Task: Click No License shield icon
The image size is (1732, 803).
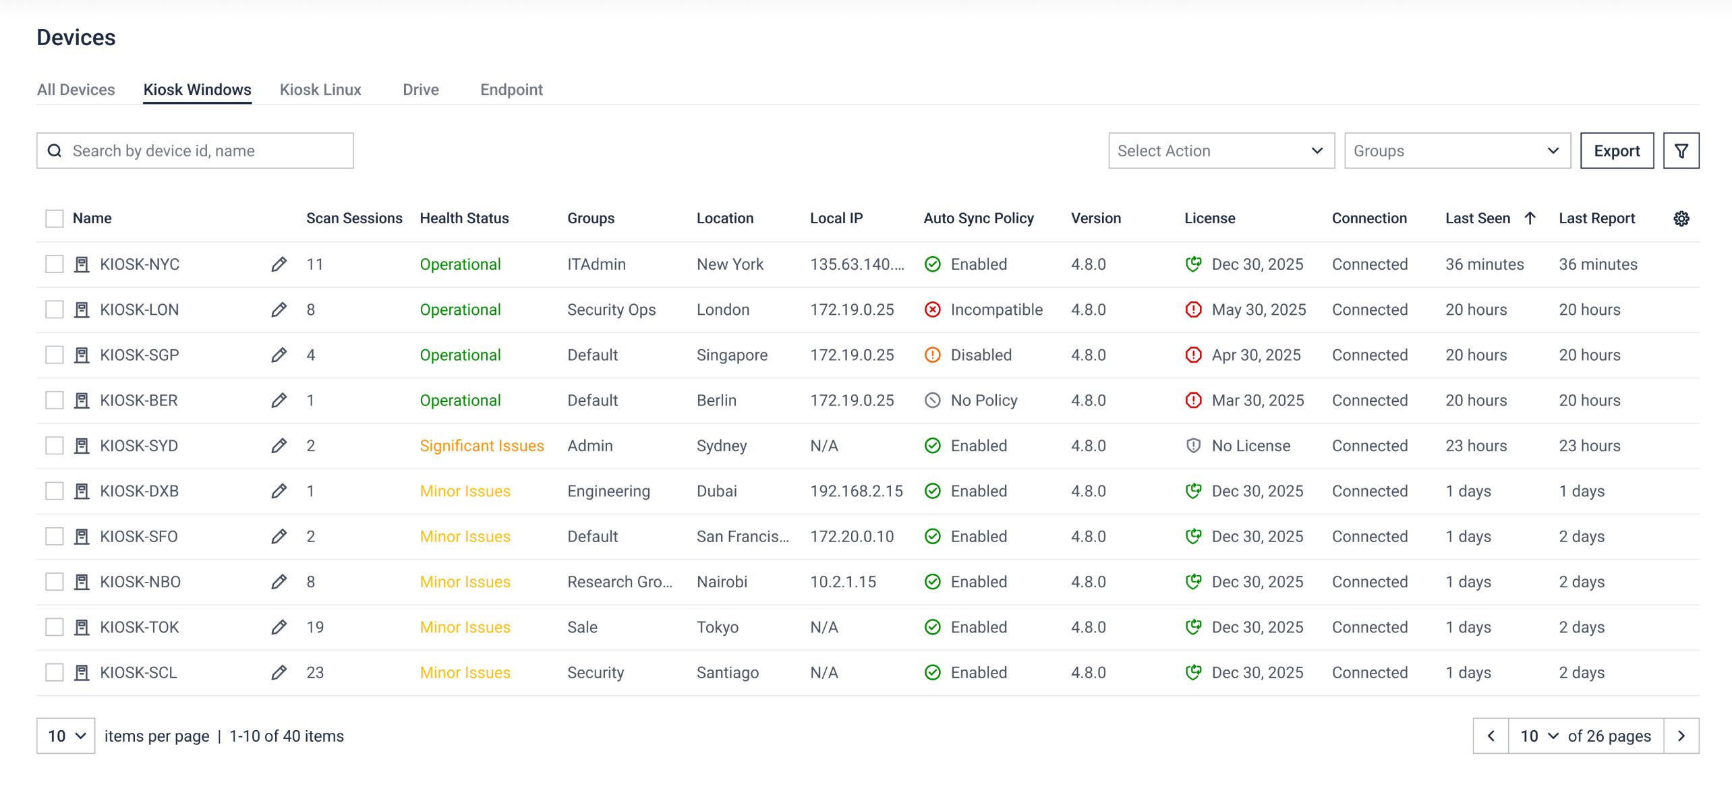Action: click(1193, 446)
